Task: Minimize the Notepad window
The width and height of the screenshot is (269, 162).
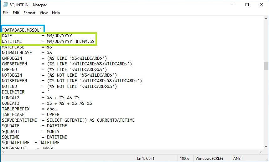Action: (x=232, y=5)
